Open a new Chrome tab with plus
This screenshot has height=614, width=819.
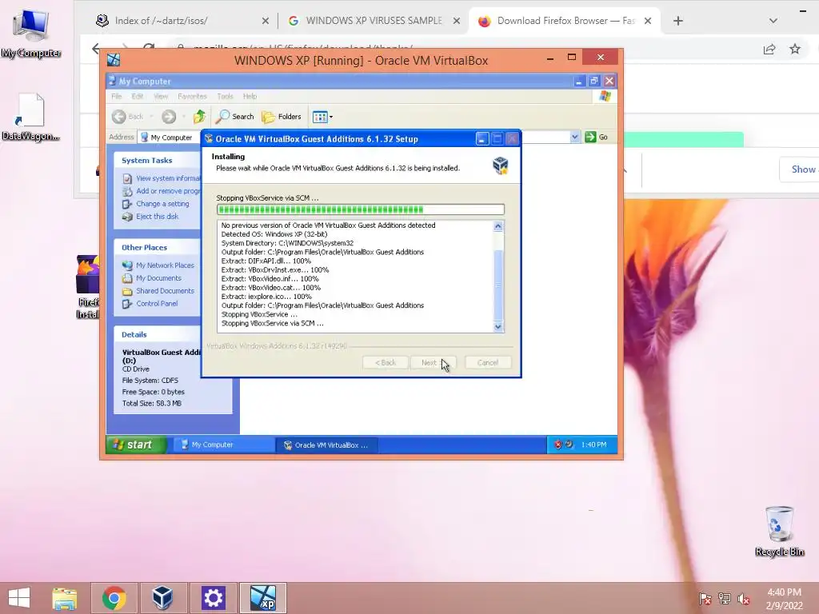pos(678,21)
